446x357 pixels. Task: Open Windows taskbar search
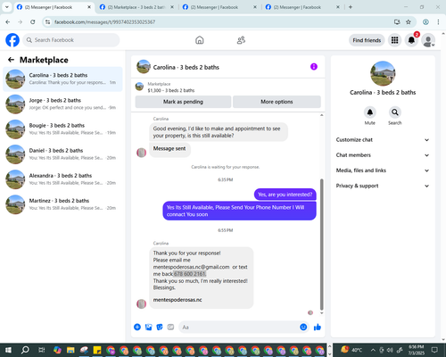[25, 350]
